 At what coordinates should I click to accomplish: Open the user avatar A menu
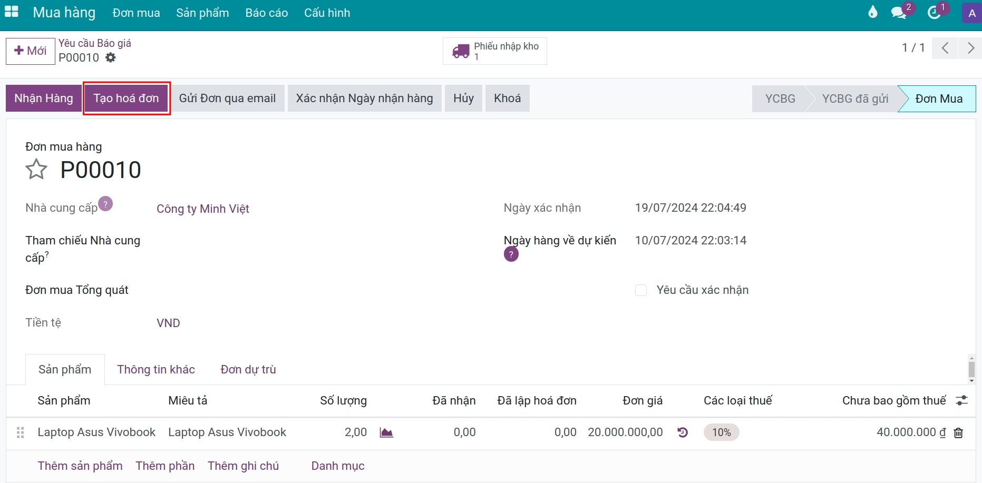972,13
